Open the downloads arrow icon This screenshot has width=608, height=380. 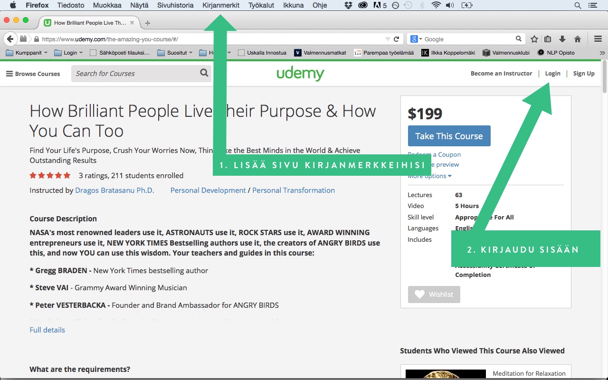coord(562,39)
